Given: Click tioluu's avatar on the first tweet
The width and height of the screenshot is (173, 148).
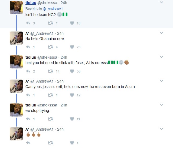Looking at the screenshot, I should point(16,8).
